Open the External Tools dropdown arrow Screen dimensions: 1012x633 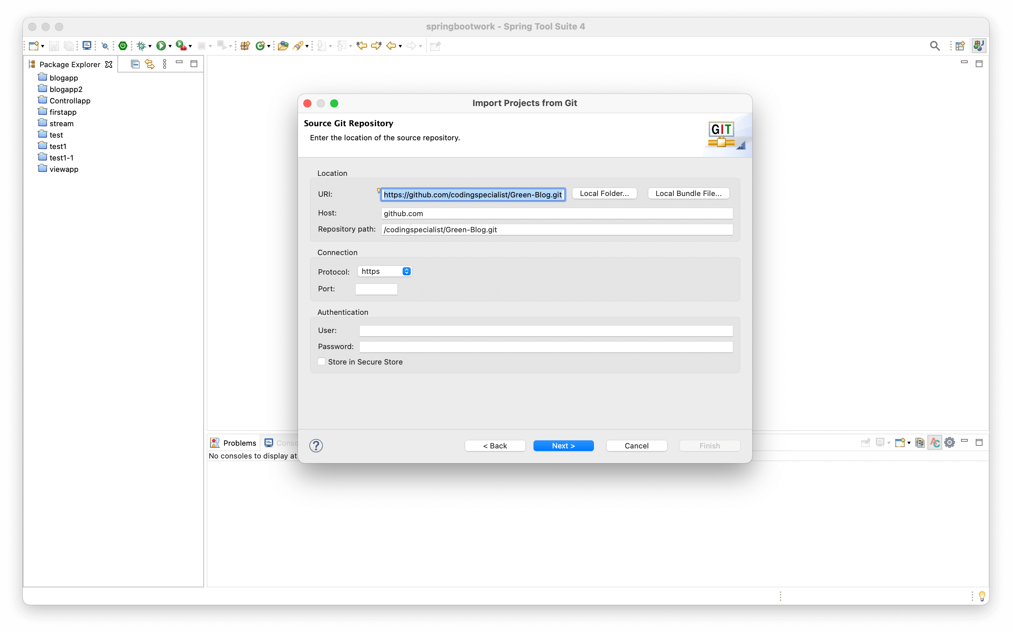click(x=190, y=46)
